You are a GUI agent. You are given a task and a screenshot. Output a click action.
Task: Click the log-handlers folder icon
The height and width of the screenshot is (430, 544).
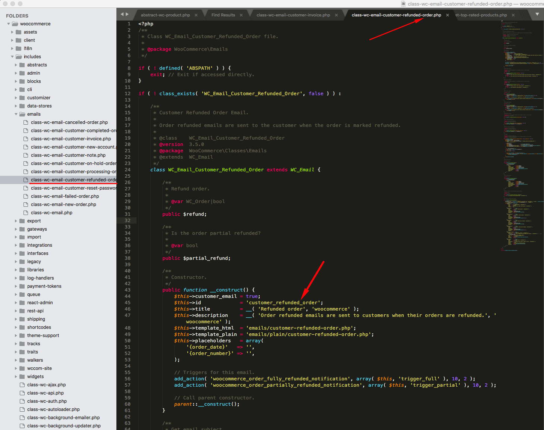point(22,278)
